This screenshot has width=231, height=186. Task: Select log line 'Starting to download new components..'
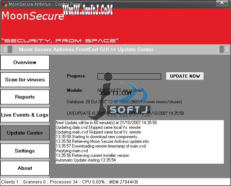point(97,137)
